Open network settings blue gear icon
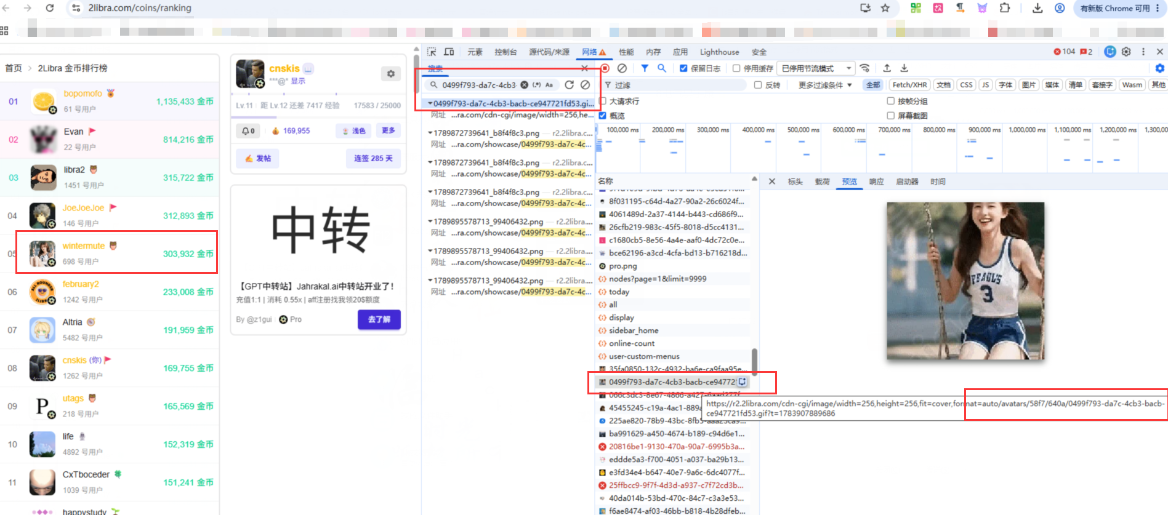Viewport: 1168px width, 515px height. 1160,68
